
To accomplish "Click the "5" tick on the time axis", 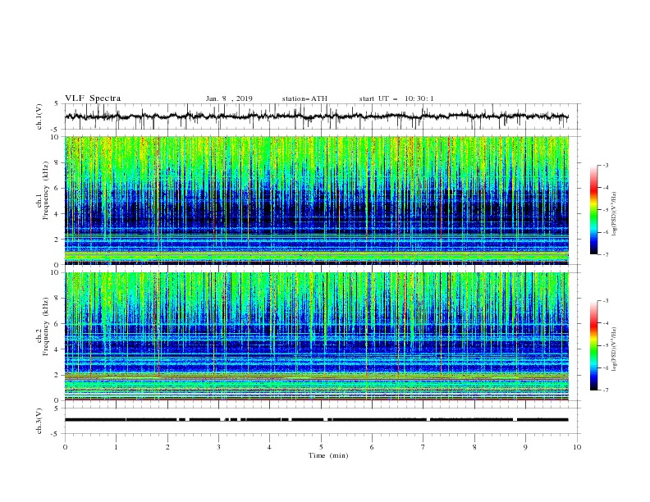I will (x=321, y=447).
